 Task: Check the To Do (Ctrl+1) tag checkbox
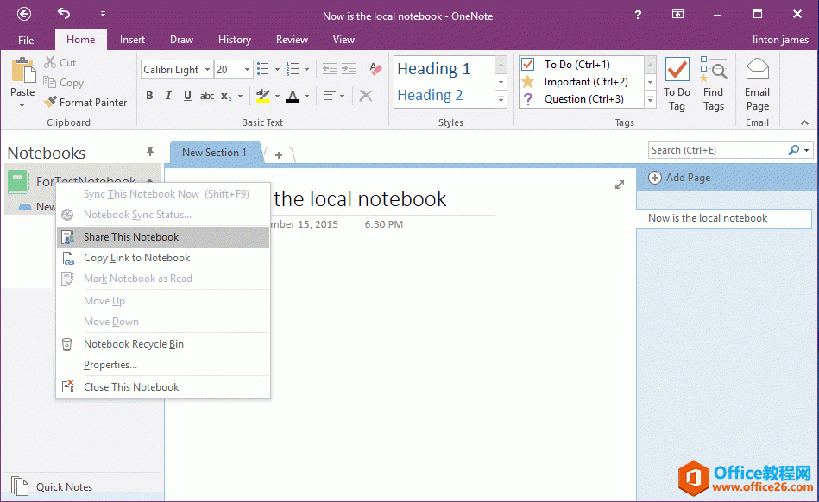[528, 65]
